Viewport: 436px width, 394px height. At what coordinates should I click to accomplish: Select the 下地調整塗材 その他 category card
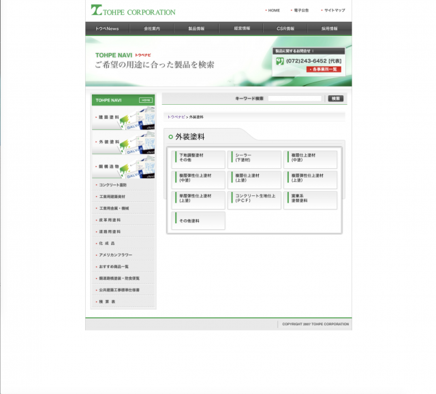pyautogui.click(x=198, y=159)
